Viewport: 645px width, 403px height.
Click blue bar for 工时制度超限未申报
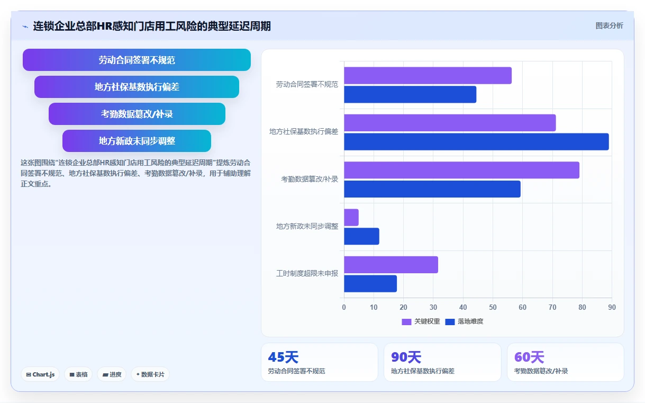tap(370, 284)
